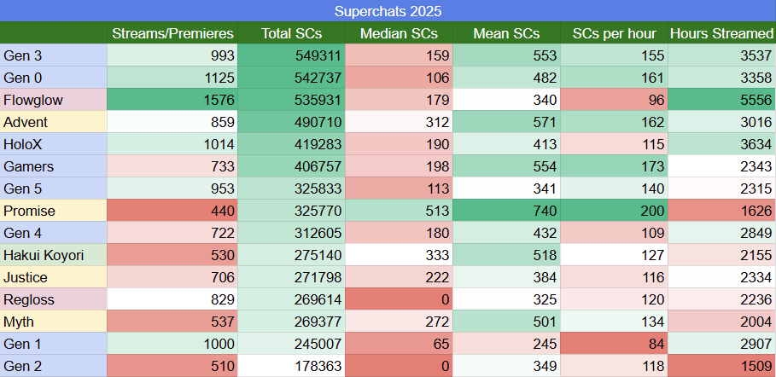Select Gen 1 median SCs cell 65

[399, 344]
